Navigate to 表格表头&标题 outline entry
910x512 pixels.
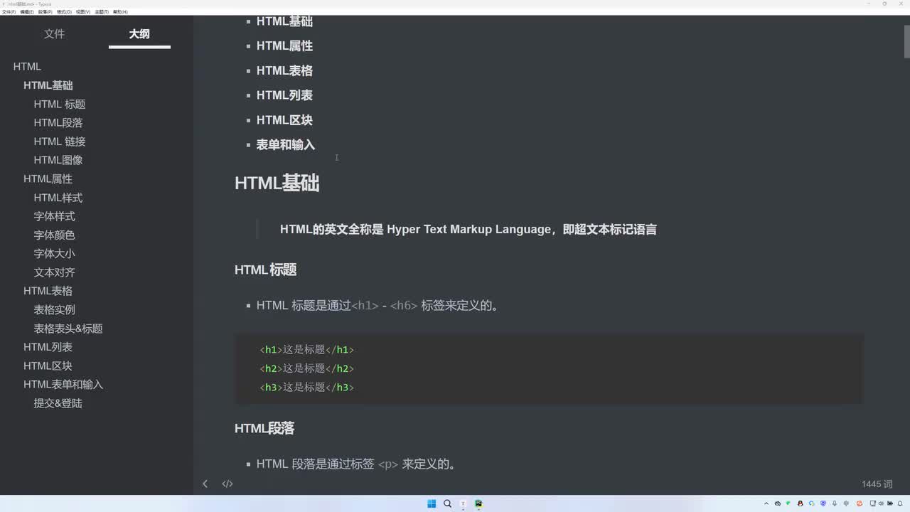click(68, 329)
